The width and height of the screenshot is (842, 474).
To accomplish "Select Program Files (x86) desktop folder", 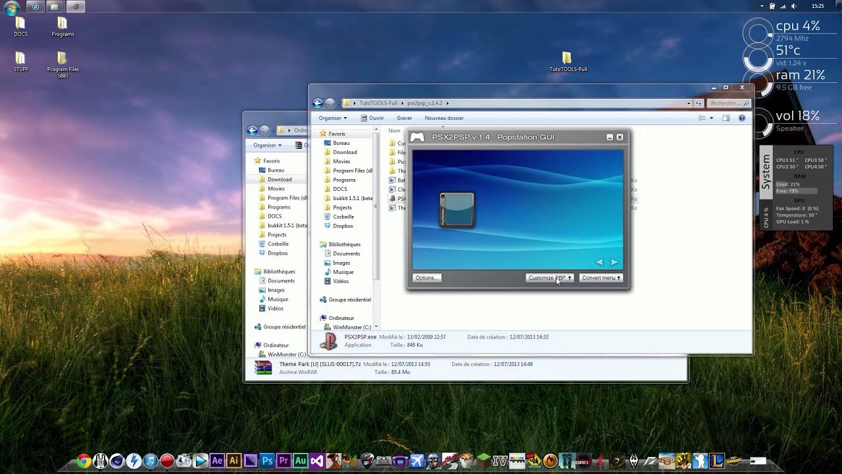I will (62, 65).
